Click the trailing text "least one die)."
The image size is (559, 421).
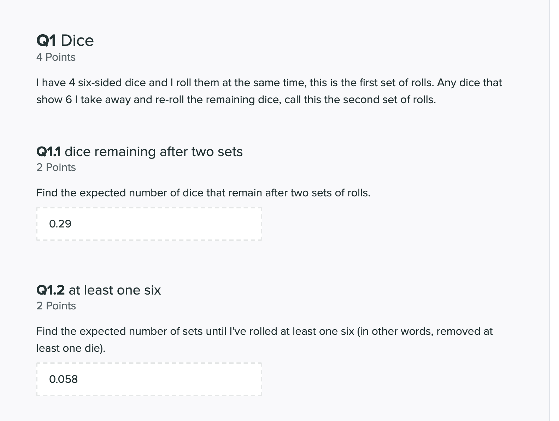click(71, 348)
